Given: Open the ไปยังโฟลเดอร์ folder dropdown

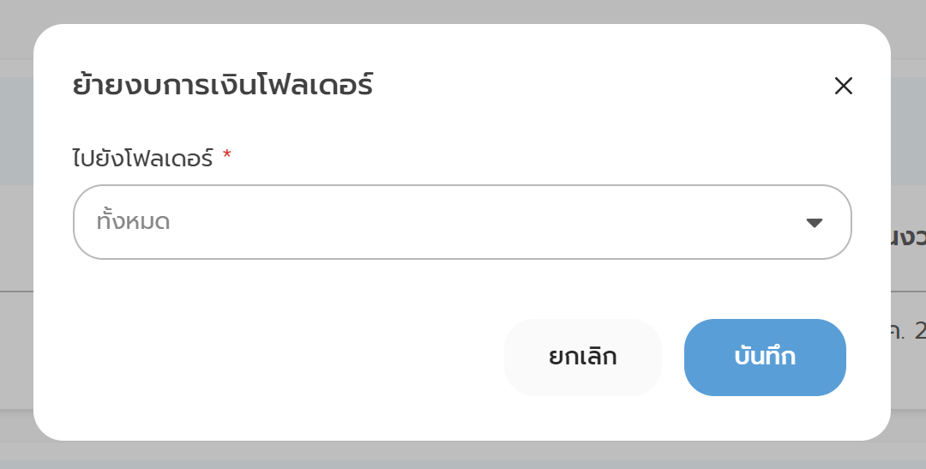Looking at the screenshot, I should click(462, 222).
